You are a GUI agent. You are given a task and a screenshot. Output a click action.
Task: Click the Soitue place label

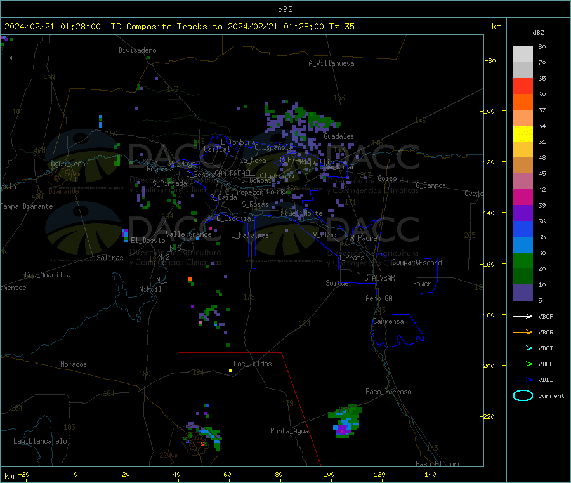(337, 283)
